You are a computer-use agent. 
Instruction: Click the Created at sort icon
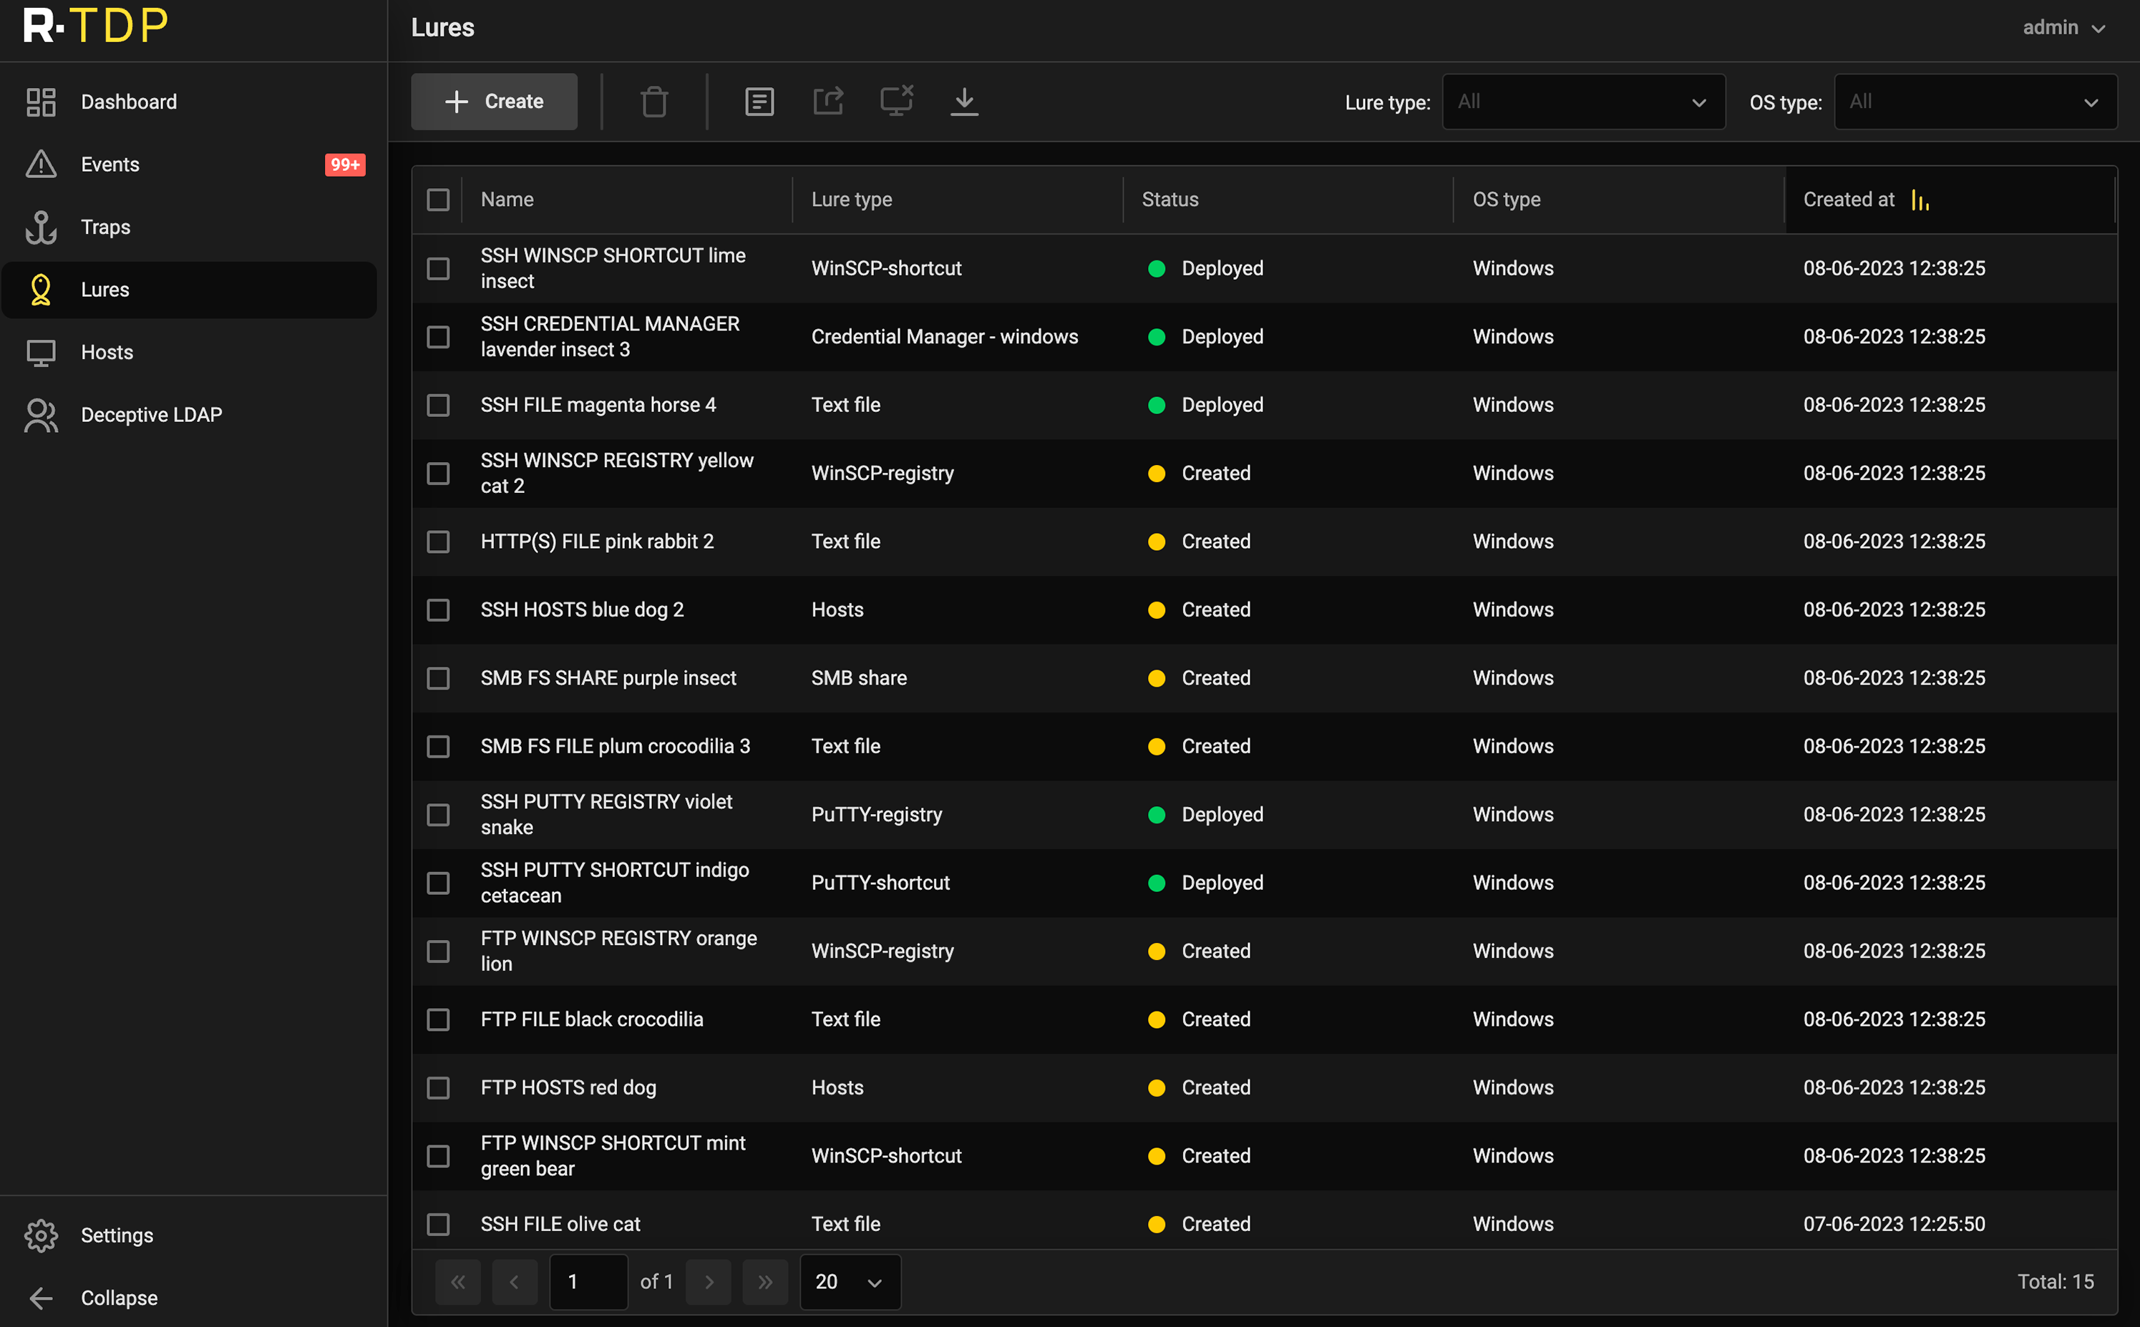tap(1920, 201)
